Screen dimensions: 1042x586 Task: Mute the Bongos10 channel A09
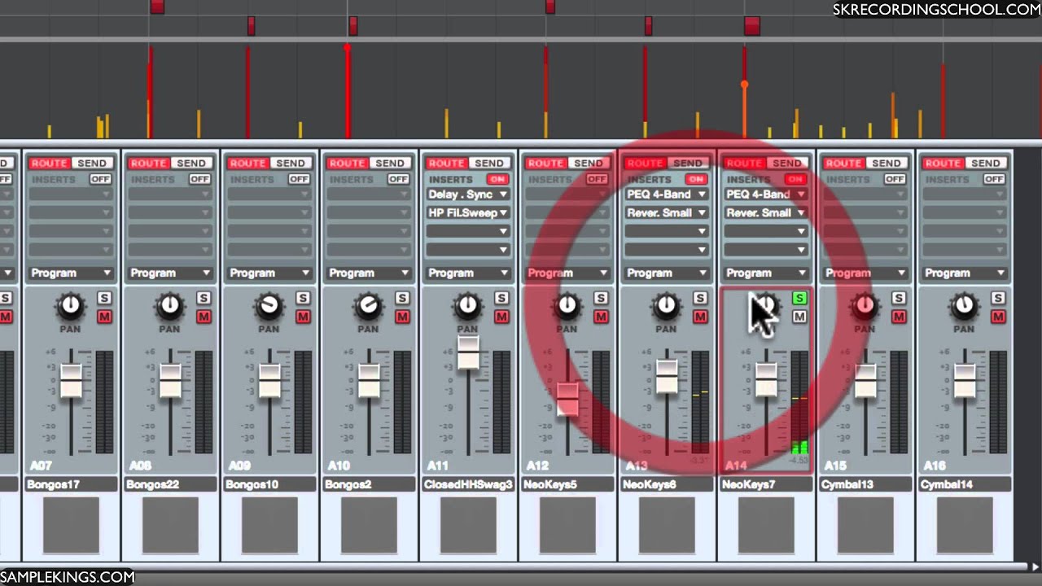coord(303,317)
